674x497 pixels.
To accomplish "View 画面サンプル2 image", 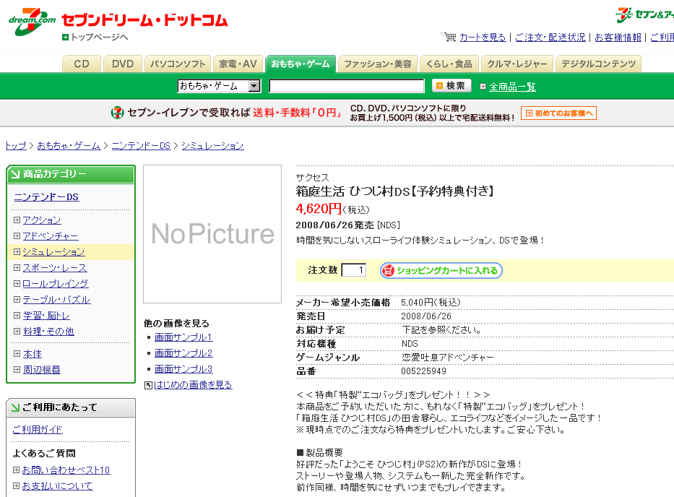I will tap(183, 353).
